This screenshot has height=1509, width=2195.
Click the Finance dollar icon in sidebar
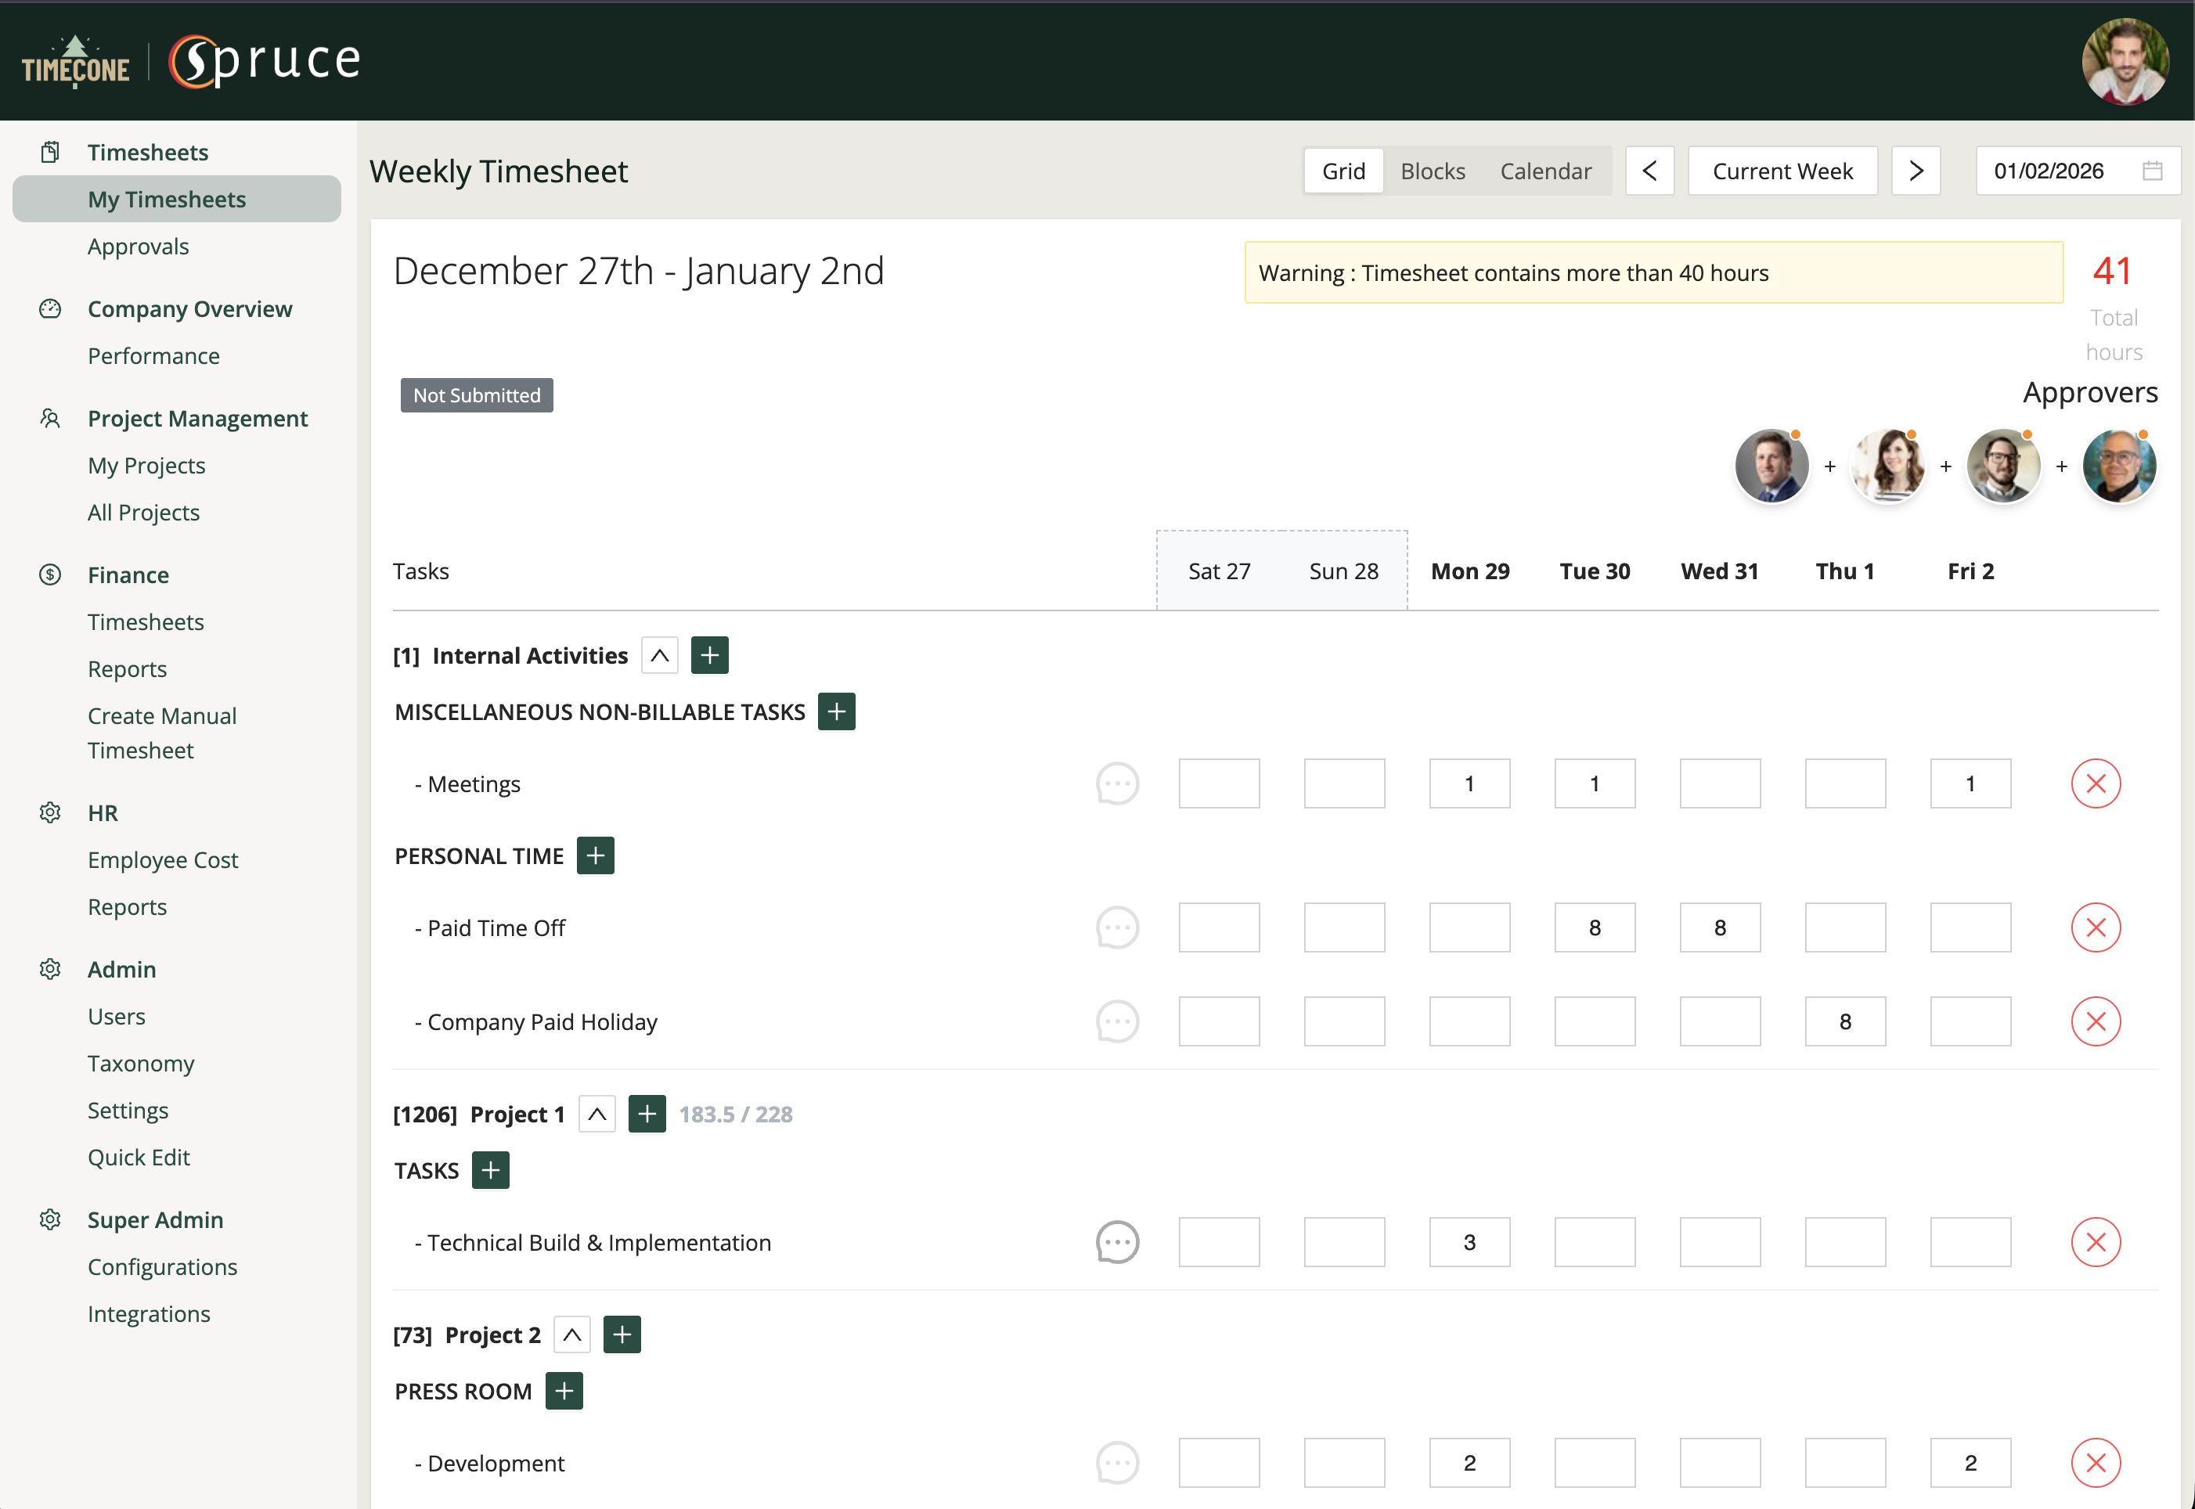(x=50, y=574)
